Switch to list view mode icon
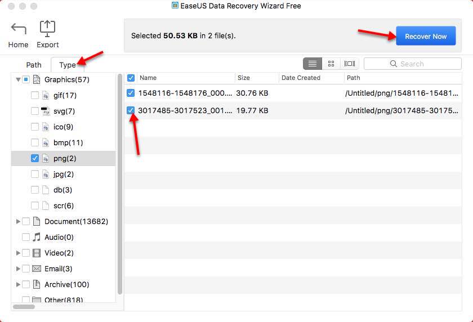Viewport: 473px width, 322px height. (312, 64)
